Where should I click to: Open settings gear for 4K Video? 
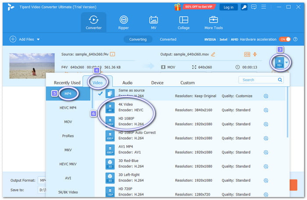point(266,110)
